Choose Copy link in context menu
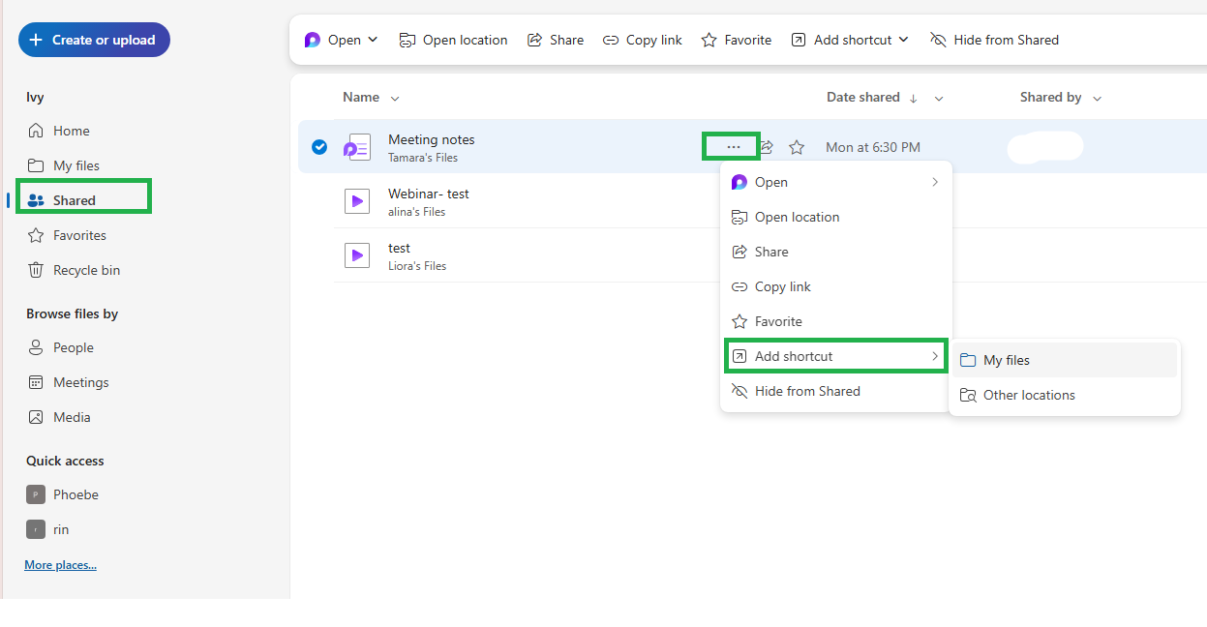Image resolution: width=1207 pixels, height=627 pixels. (835, 286)
